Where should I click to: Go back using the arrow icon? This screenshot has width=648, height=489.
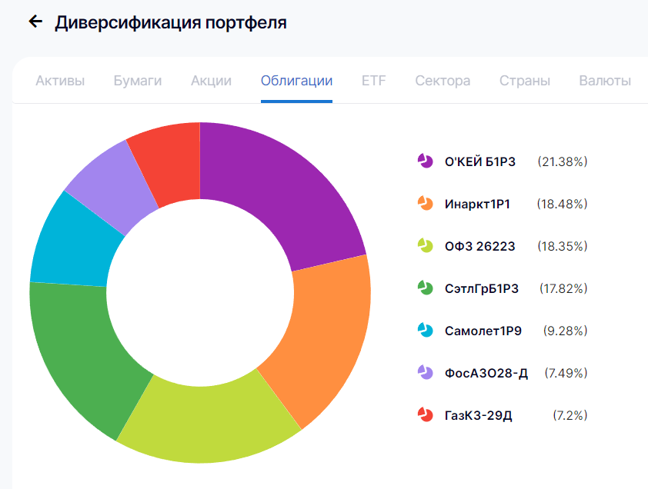point(35,22)
